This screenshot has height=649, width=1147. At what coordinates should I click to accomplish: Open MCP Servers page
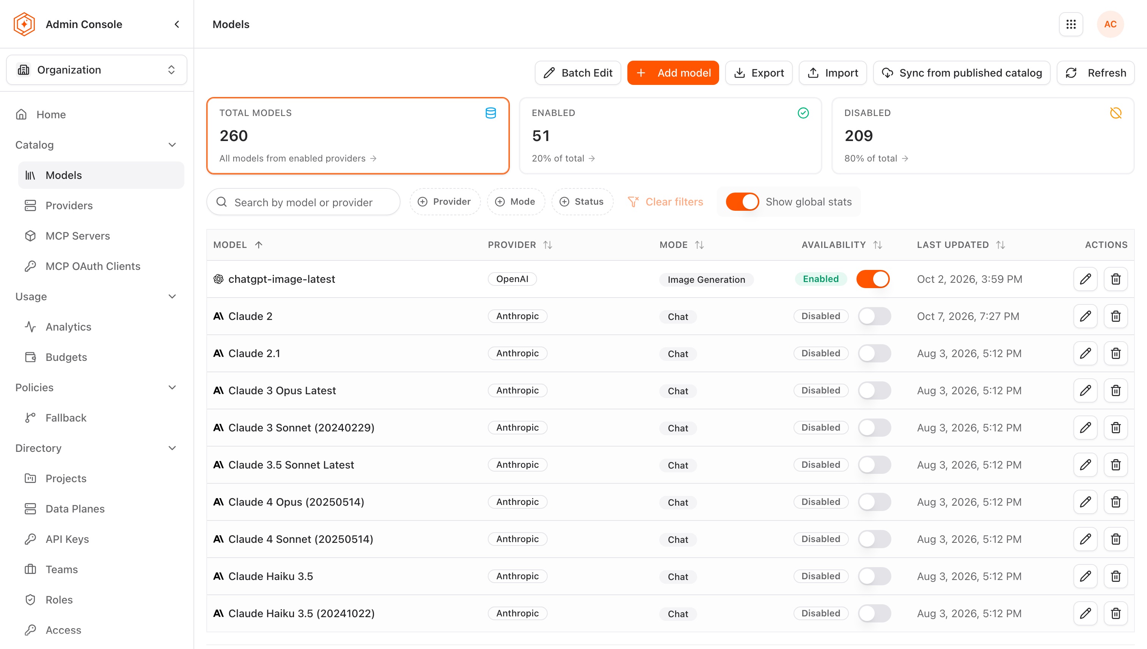coord(101,236)
